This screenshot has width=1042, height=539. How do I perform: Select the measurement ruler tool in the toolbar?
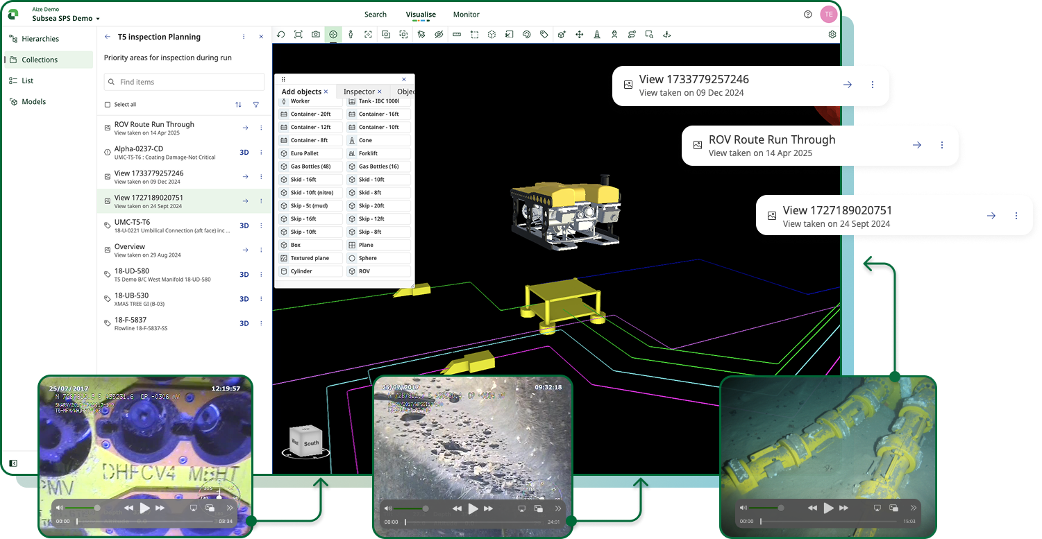tap(456, 33)
